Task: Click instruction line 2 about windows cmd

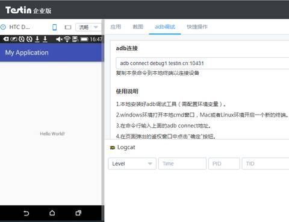Action: tap(202, 115)
